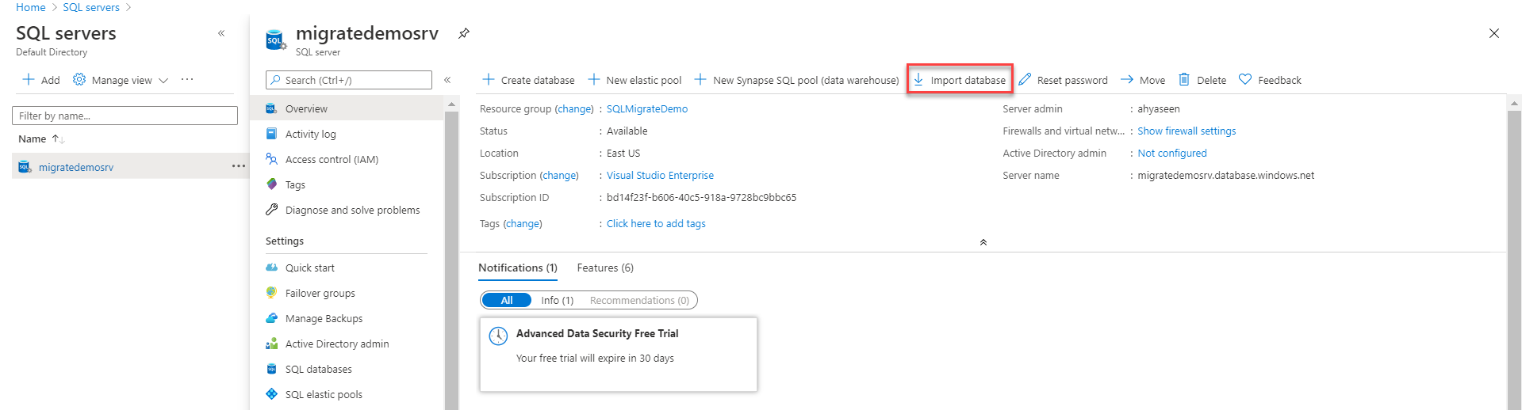This screenshot has width=1522, height=410.
Task: Switch to the Features (6) tab
Action: [x=604, y=268]
